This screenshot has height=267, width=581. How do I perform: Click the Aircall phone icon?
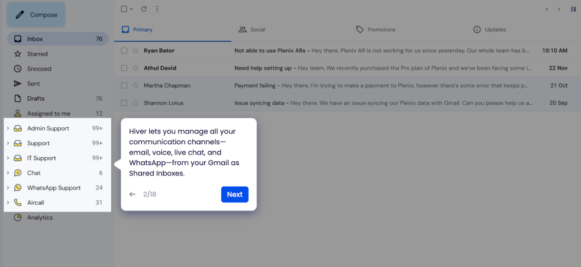[x=18, y=203]
